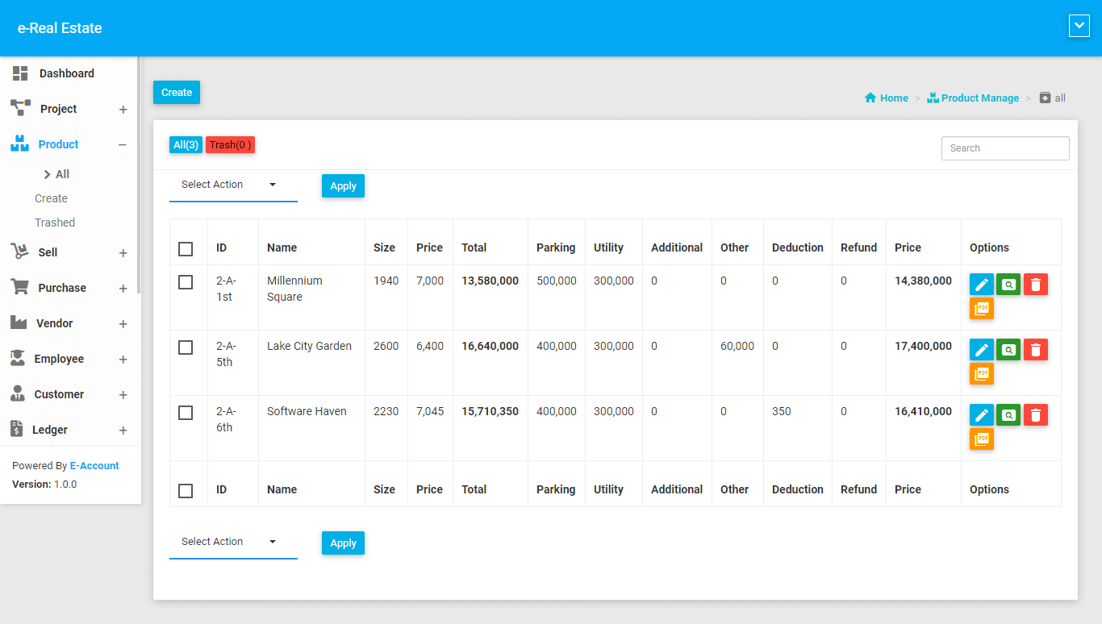Switch to the Trash(0) tab
Image resolution: width=1102 pixels, height=624 pixels.
tap(230, 145)
